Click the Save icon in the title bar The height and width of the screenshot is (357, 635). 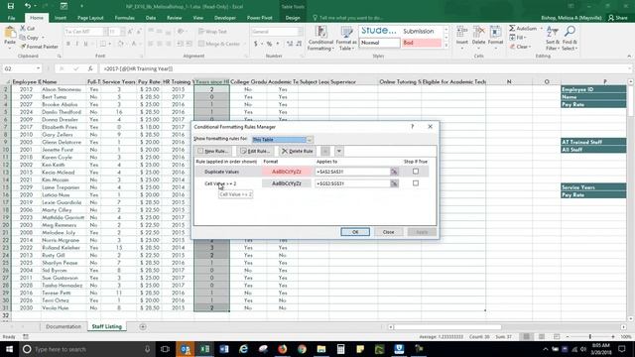pos(11,6)
